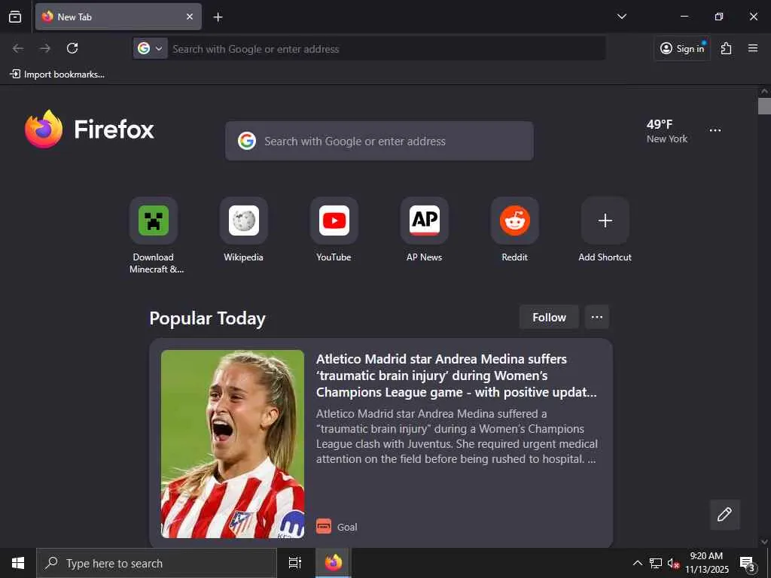Focus the top address bar field
This screenshot has width=771, height=578.
(369, 49)
